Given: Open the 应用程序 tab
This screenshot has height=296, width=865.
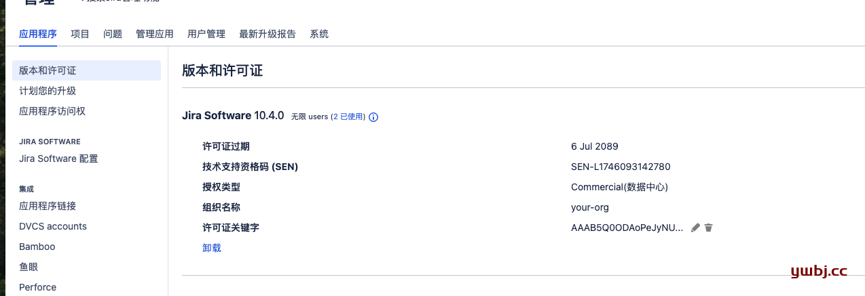Looking at the screenshot, I should click(38, 34).
